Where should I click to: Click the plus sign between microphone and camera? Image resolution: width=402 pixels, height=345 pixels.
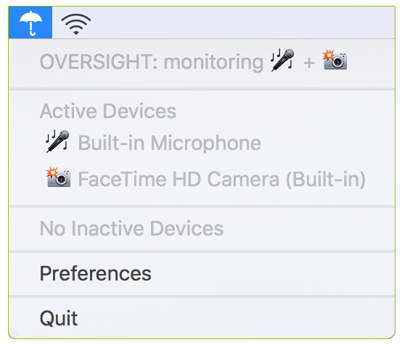tap(308, 63)
